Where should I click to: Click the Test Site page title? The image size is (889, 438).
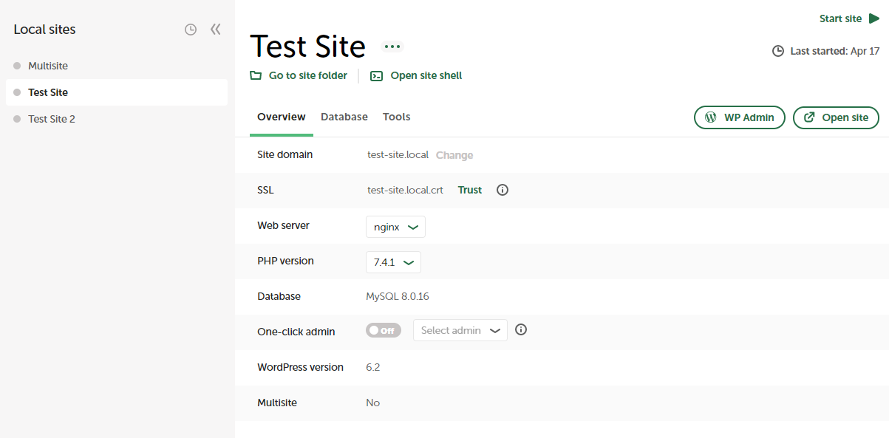[308, 47]
